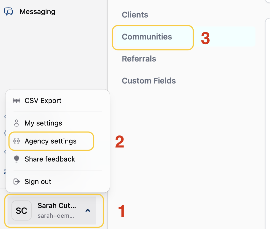Click the person icon beside My settings
This screenshot has height=229, width=270.
point(17,123)
